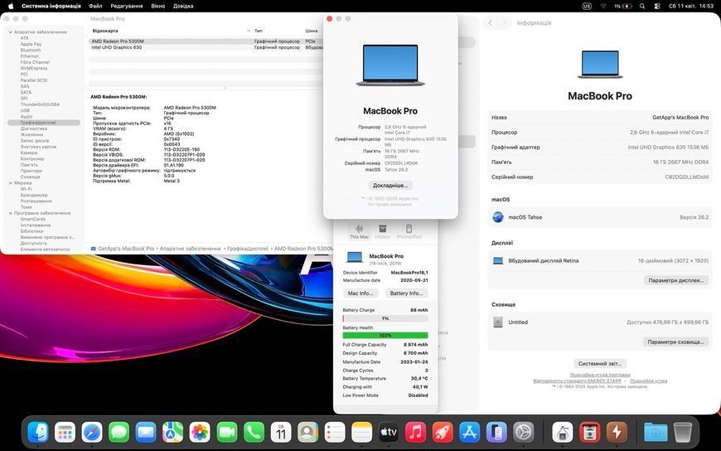Image resolution: width=721 pixels, height=451 pixels.
Task: Open Messages app in Dock
Action: [x=119, y=433]
